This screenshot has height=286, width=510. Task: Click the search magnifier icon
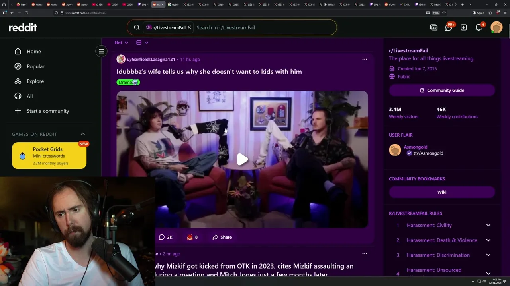point(137,27)
